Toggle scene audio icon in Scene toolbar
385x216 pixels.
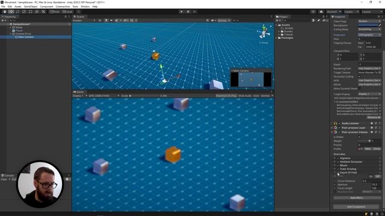(x=111, y=20)
